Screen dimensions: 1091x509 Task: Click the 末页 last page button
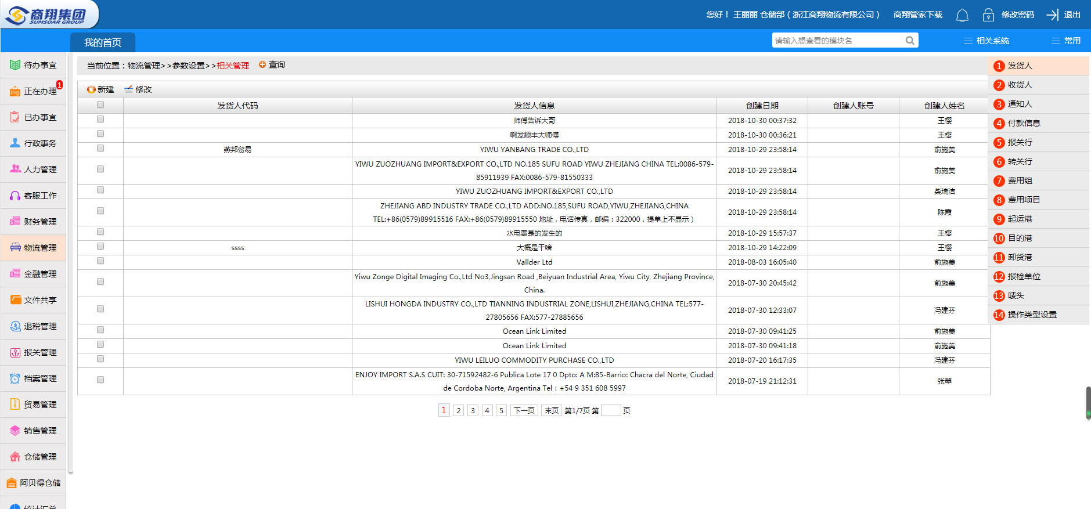click(552, 410)
